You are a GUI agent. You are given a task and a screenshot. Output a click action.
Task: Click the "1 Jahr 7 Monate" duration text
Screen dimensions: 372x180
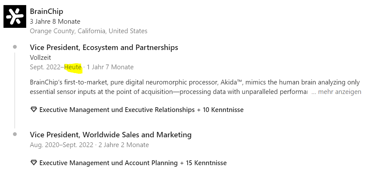[110, 67]
